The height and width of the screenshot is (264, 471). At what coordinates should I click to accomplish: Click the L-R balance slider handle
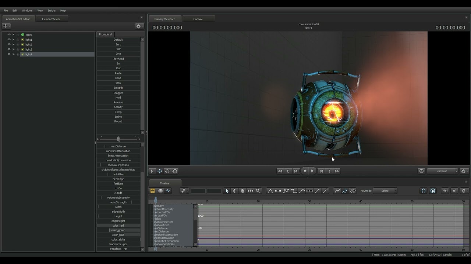pos(118,139)
